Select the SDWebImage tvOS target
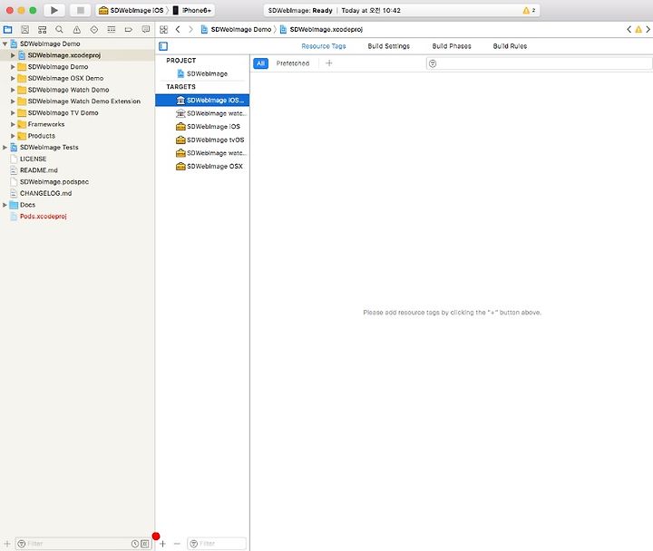The height and width of the screenshot is (551, 653). coord(210,140)
